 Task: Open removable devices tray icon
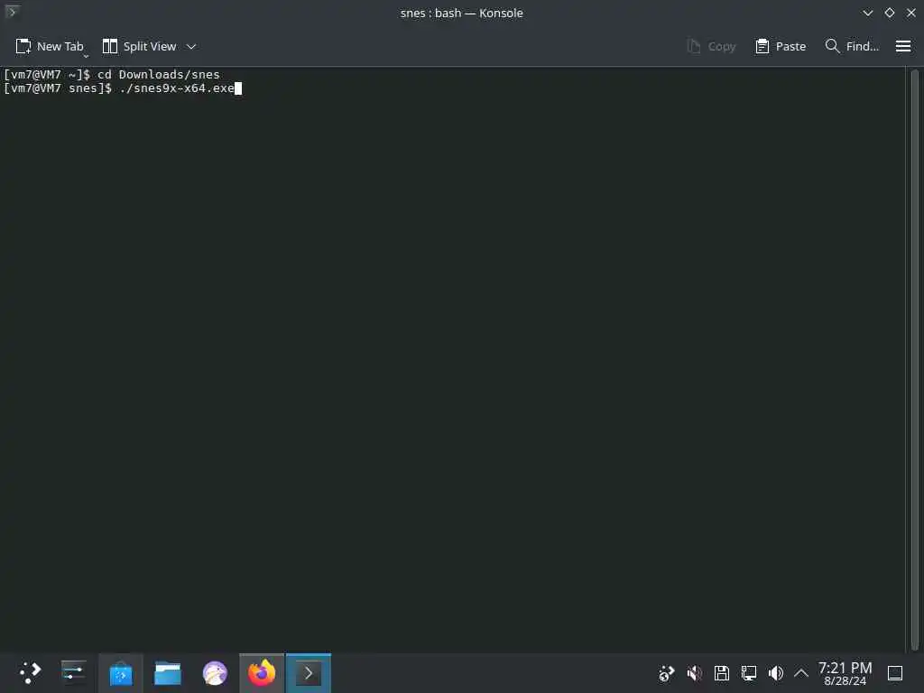point(722,673)
